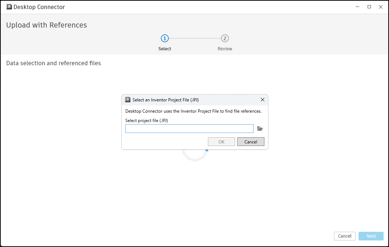This screenshot has height=247, width=389.
Task: Click the step 1 circle indicator
Action: click(x=165, y=38)
